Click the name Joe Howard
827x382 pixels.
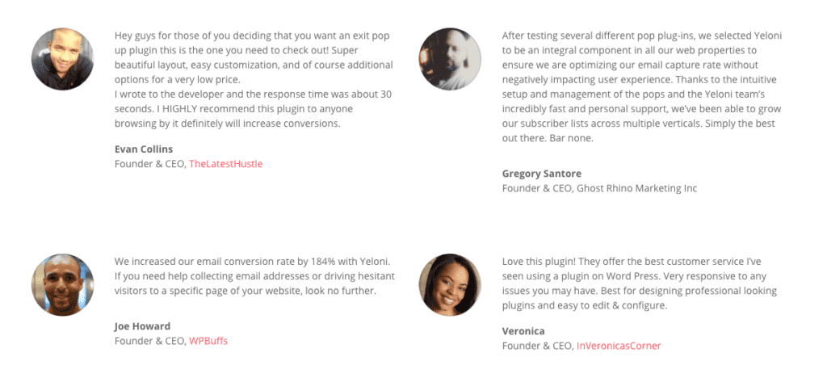142,326
